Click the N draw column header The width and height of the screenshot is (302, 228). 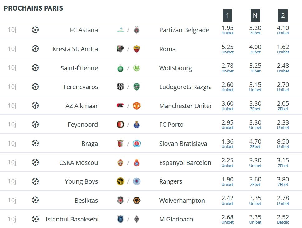click(255, 15)
